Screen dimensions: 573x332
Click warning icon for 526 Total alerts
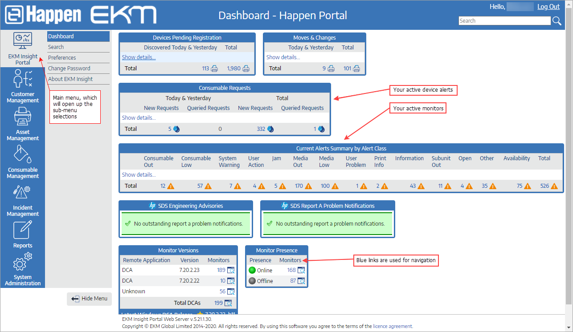pyautogui.click(x=554, y=186)
